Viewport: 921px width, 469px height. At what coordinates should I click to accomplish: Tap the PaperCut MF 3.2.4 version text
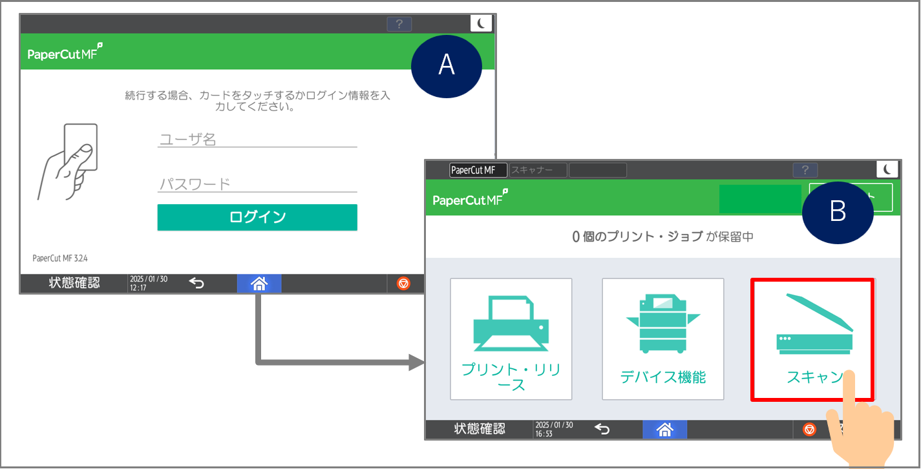point(60,258)
